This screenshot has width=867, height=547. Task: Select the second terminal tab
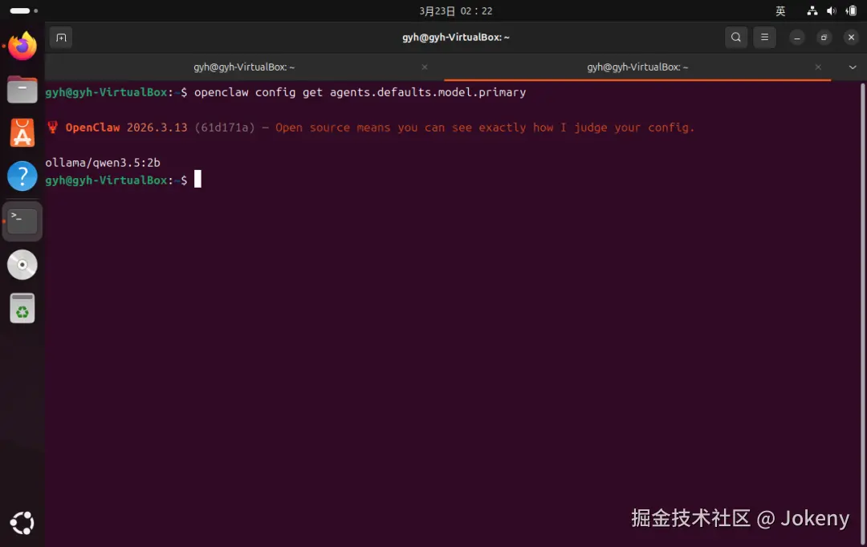(x=637, y=67)
